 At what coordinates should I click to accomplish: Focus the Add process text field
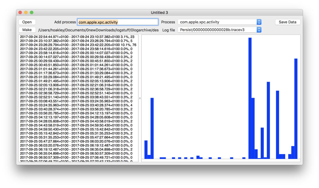click(x=118, y=22)
